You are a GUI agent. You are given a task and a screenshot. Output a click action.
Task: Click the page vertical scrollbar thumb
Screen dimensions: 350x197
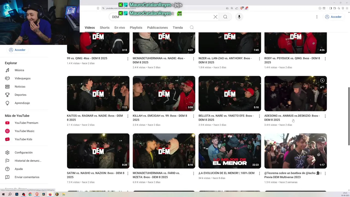point(348,116)
